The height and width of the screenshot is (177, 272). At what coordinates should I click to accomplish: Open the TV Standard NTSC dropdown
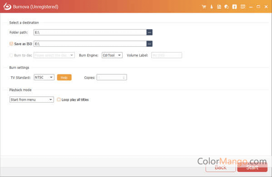(44, 77)
